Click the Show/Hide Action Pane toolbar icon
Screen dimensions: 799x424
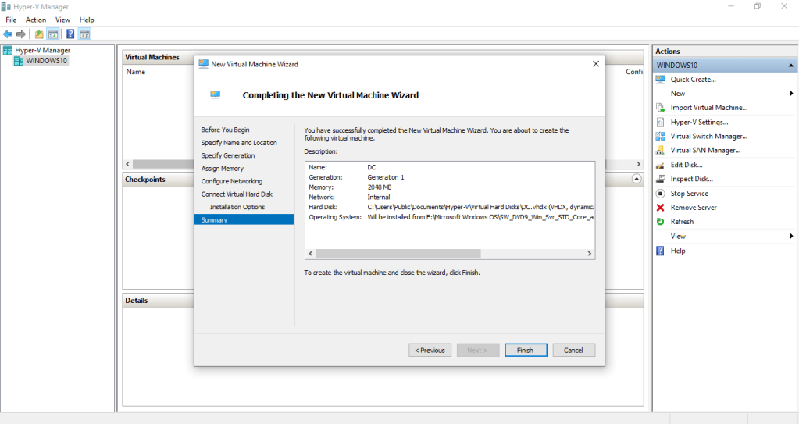click(84, 34)
